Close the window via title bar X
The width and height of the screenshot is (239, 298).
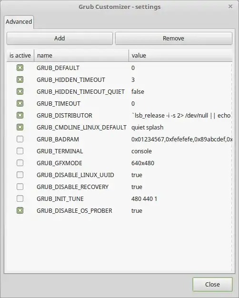click(230, 7)
